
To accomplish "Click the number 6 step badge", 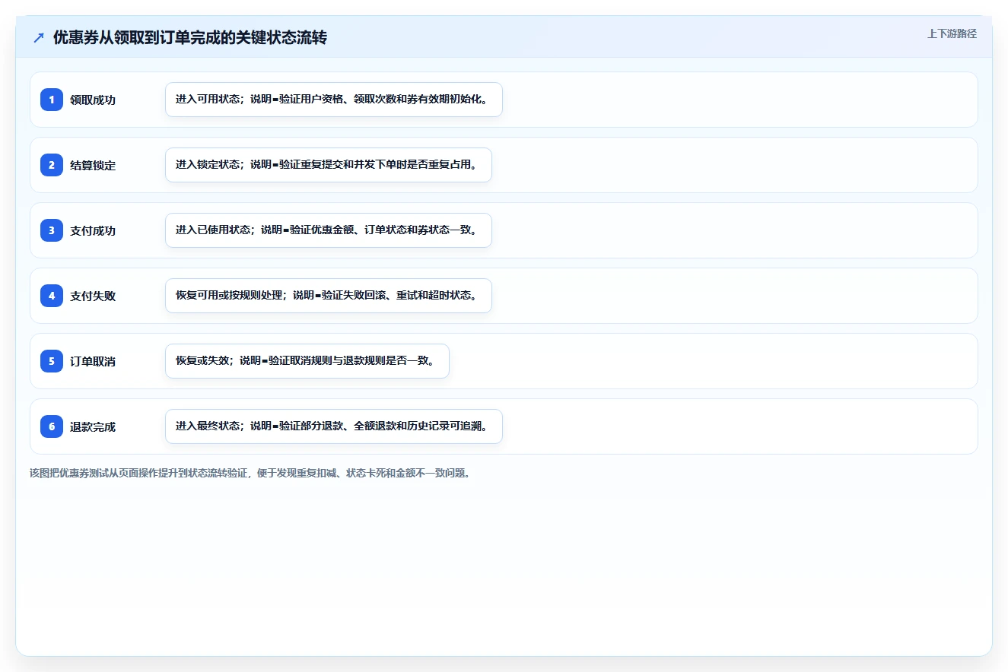I will tap(52, 426).
